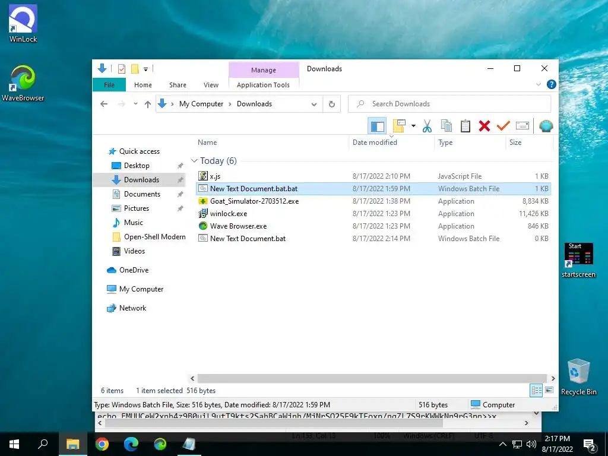
Task: Go up one folder level arrow
Action: tap(148, 104)
